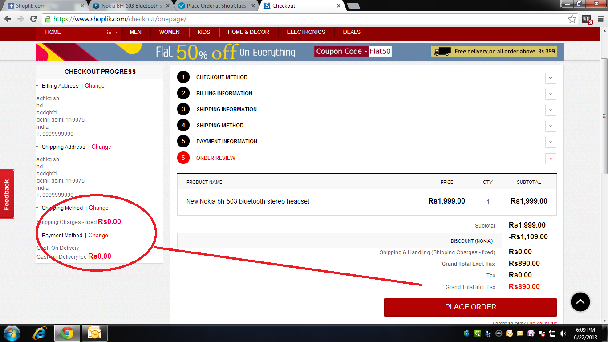The image size is (608, 342).
Task: Open the MEN menu
Action: pos(136,32)
